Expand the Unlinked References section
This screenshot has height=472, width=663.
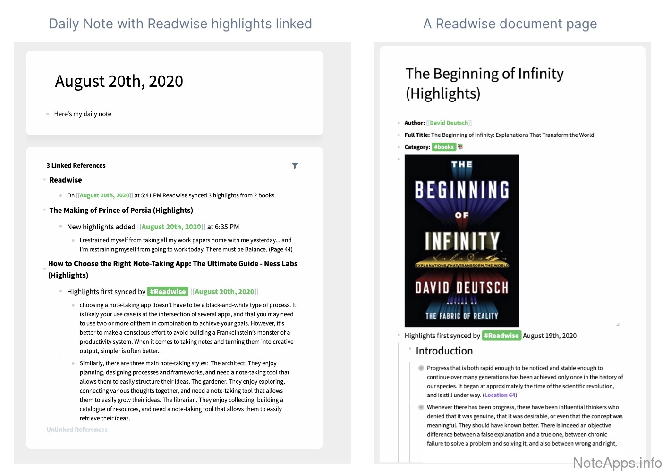[x=77, y=430]
